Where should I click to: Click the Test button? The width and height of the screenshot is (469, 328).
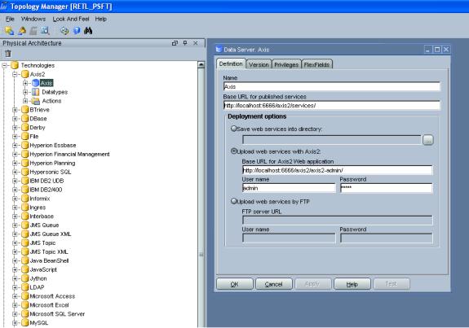392,284
